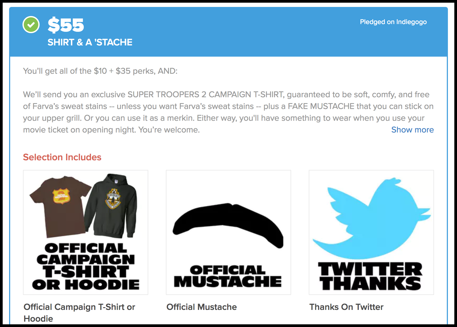Click the TWITTER THANKS bold text graphic

tap(371, 277)
